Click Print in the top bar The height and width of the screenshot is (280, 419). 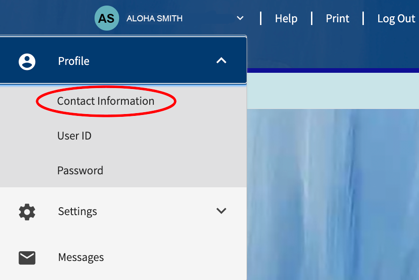click(x=337, y=19)
